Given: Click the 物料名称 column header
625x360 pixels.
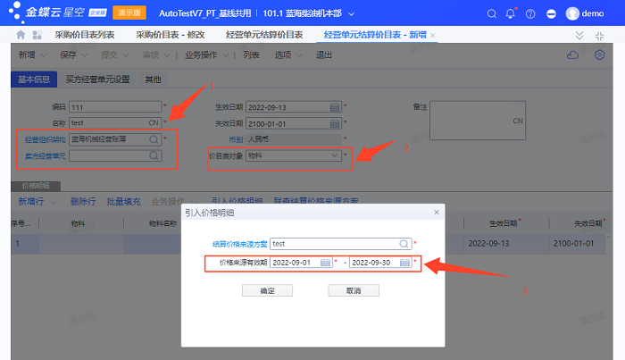Looking at the screenshot, I should pyautogui.click(x=162, y=223).
